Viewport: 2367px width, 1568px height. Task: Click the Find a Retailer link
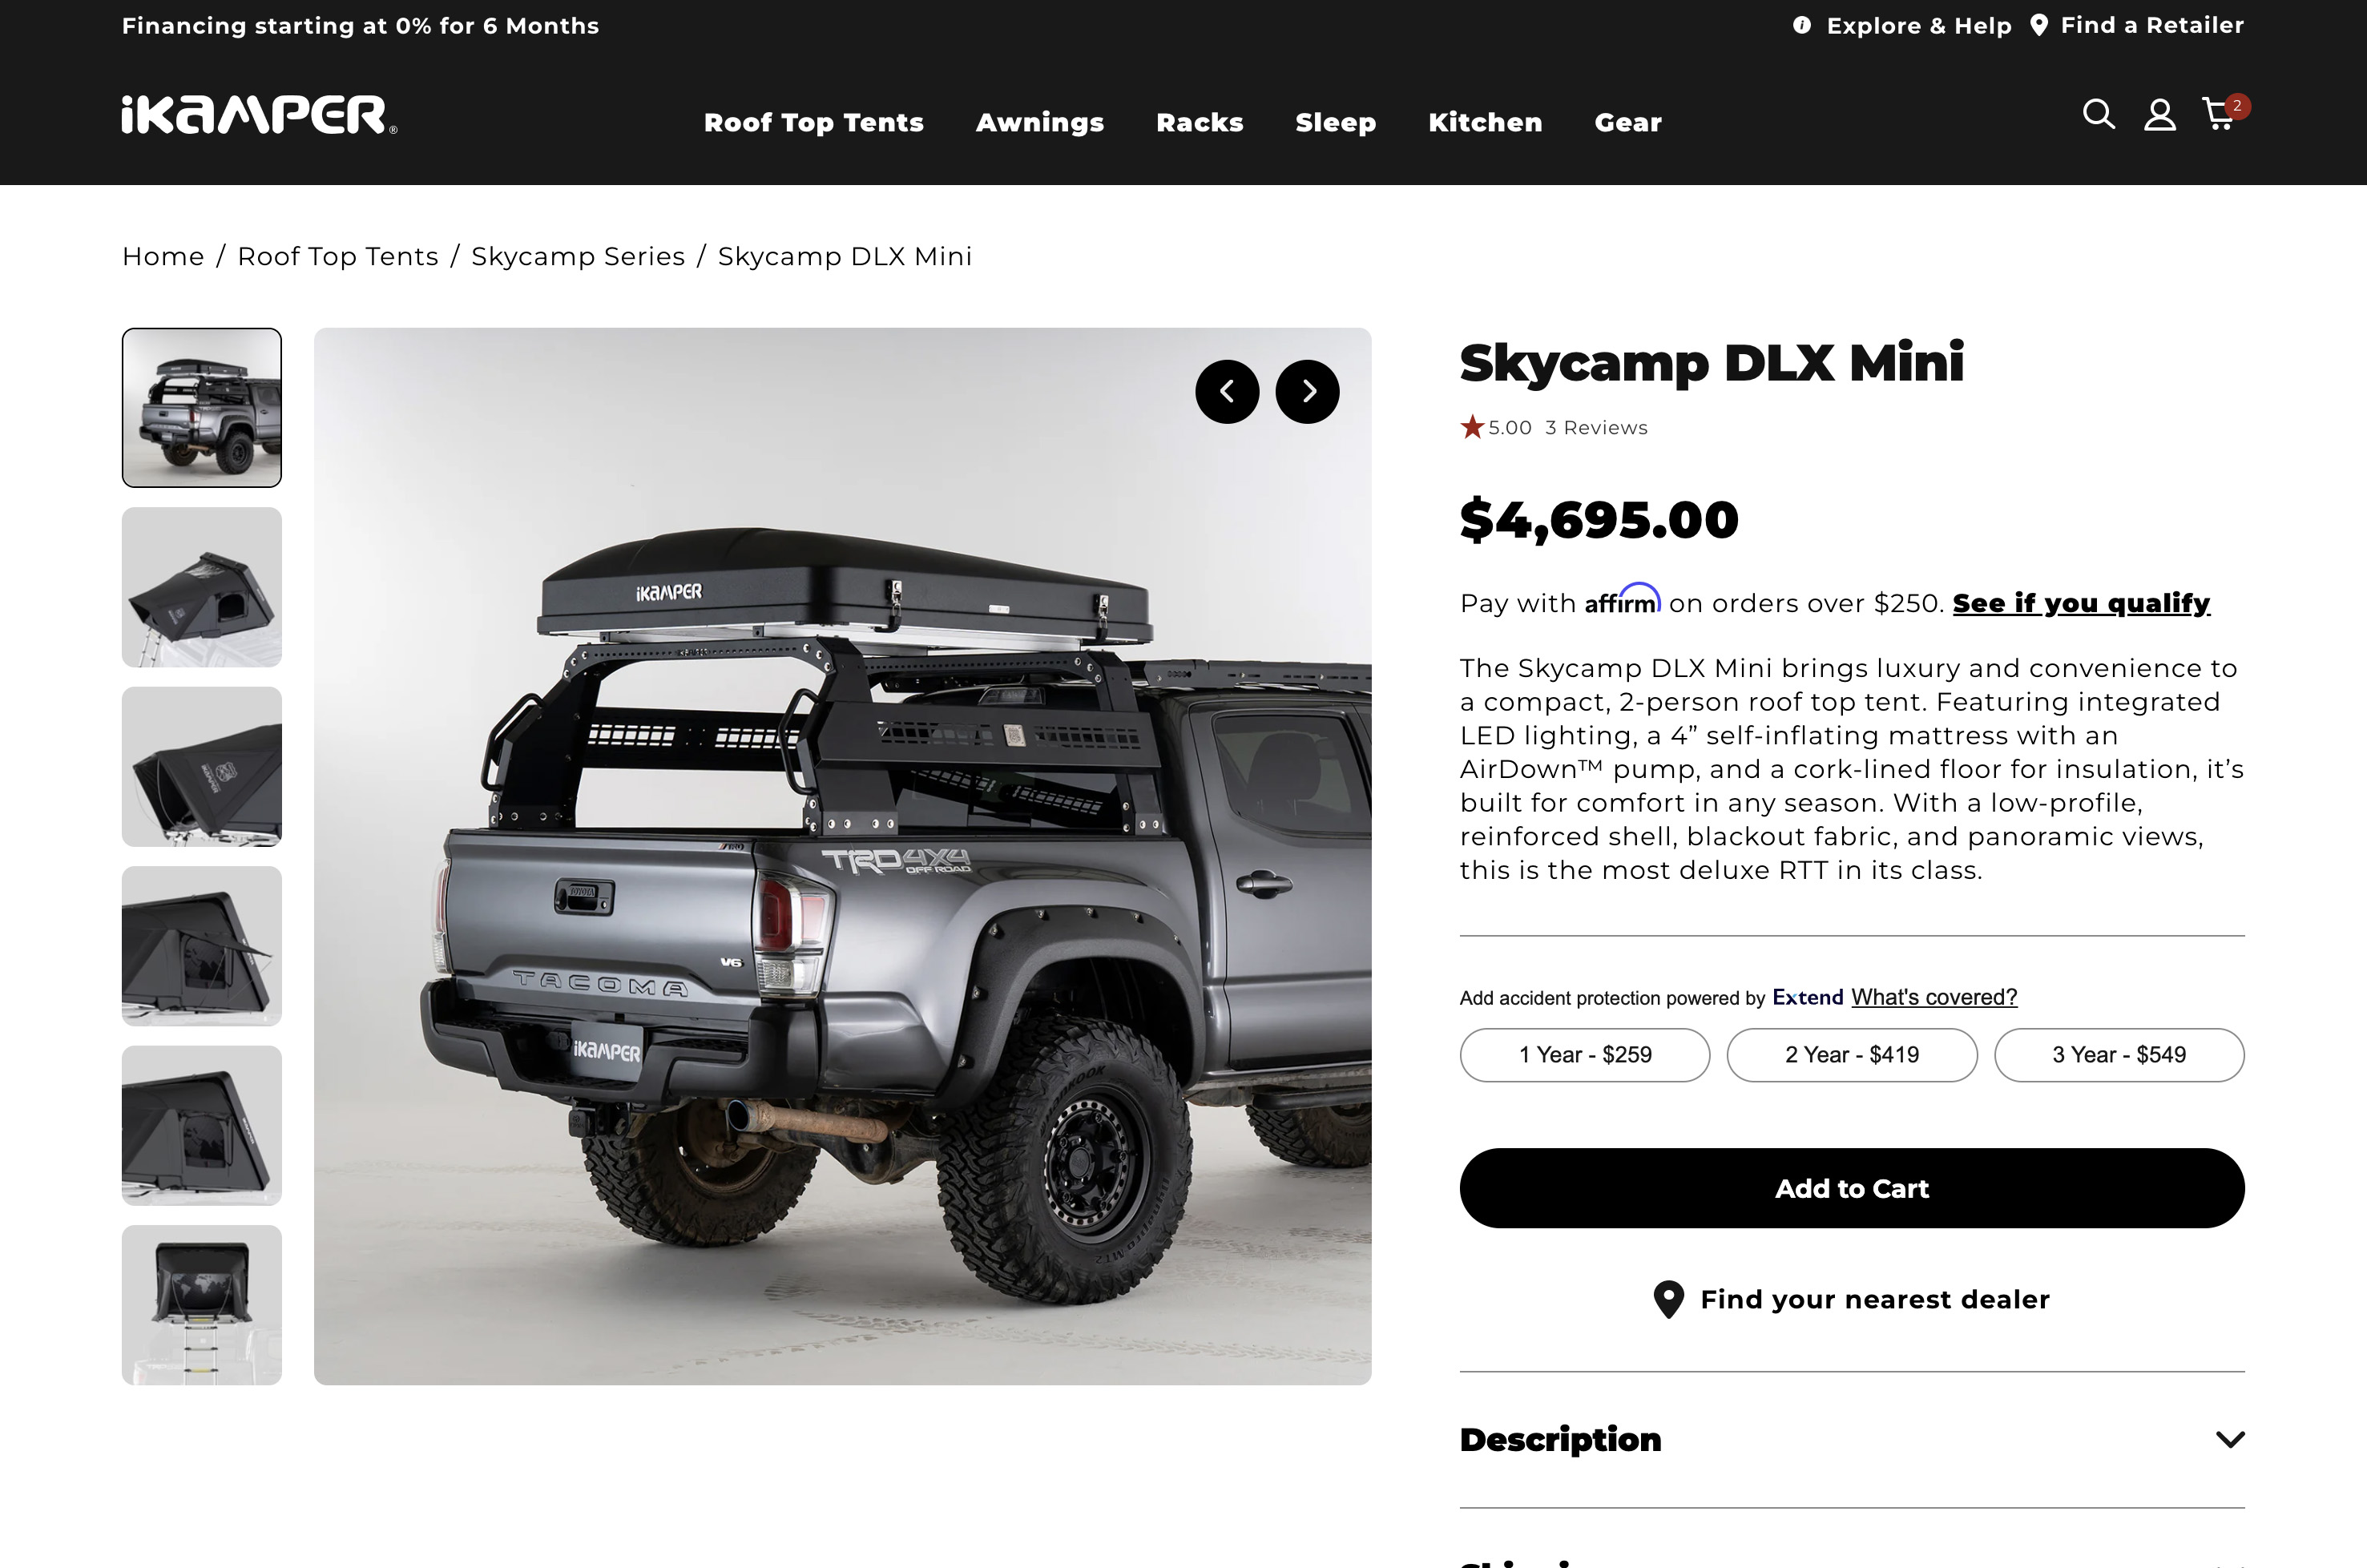point(2151,26)
